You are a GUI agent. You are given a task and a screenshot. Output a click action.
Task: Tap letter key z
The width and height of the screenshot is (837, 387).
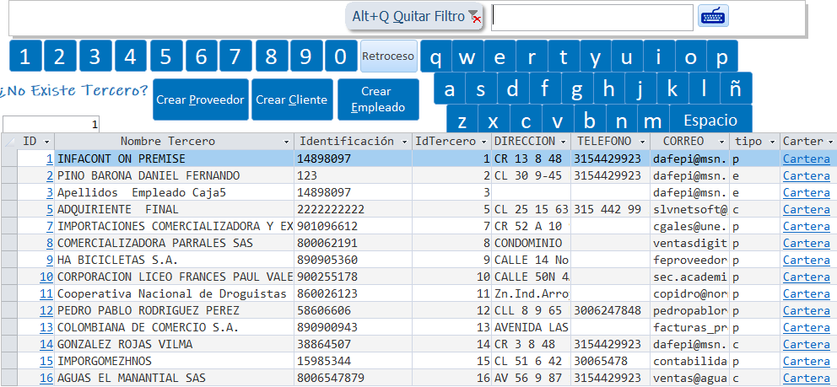coord(462,121)
